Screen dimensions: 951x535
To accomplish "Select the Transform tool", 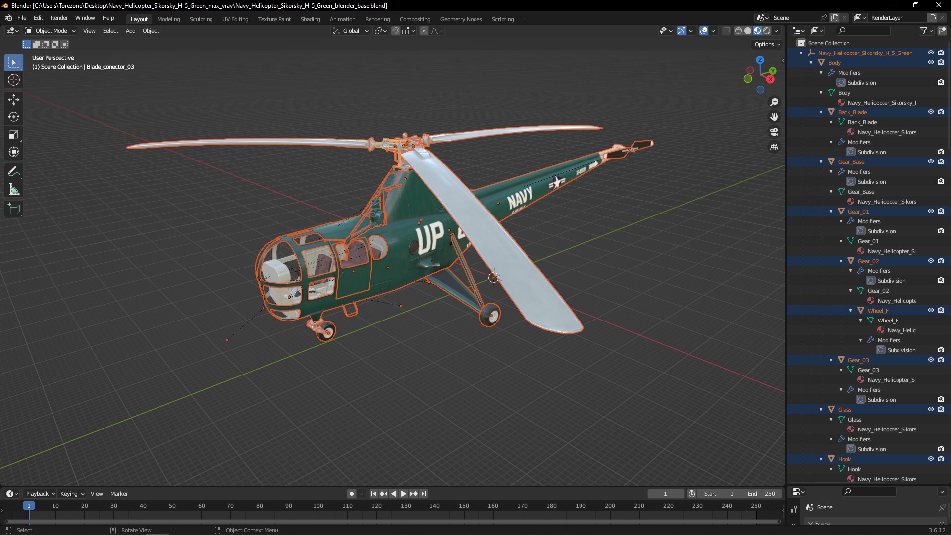I will [x=14, y=152].
